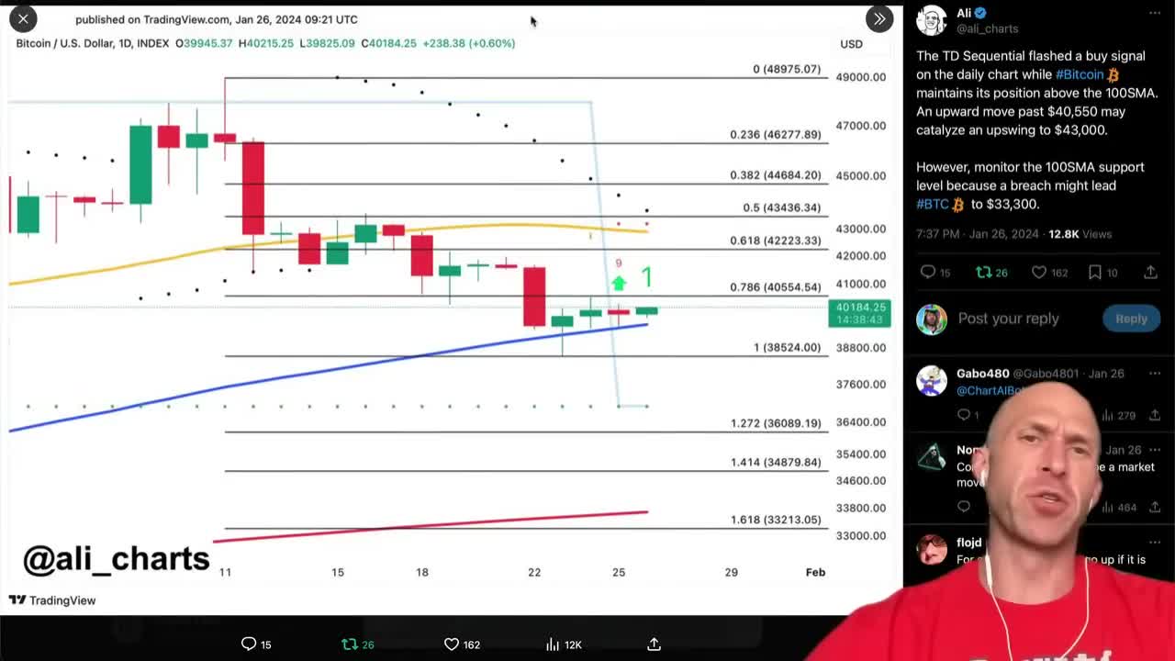Click the share upload icon in the bottom bar
Viewport: 1175px width, 661px height.
tap(653, 644)
